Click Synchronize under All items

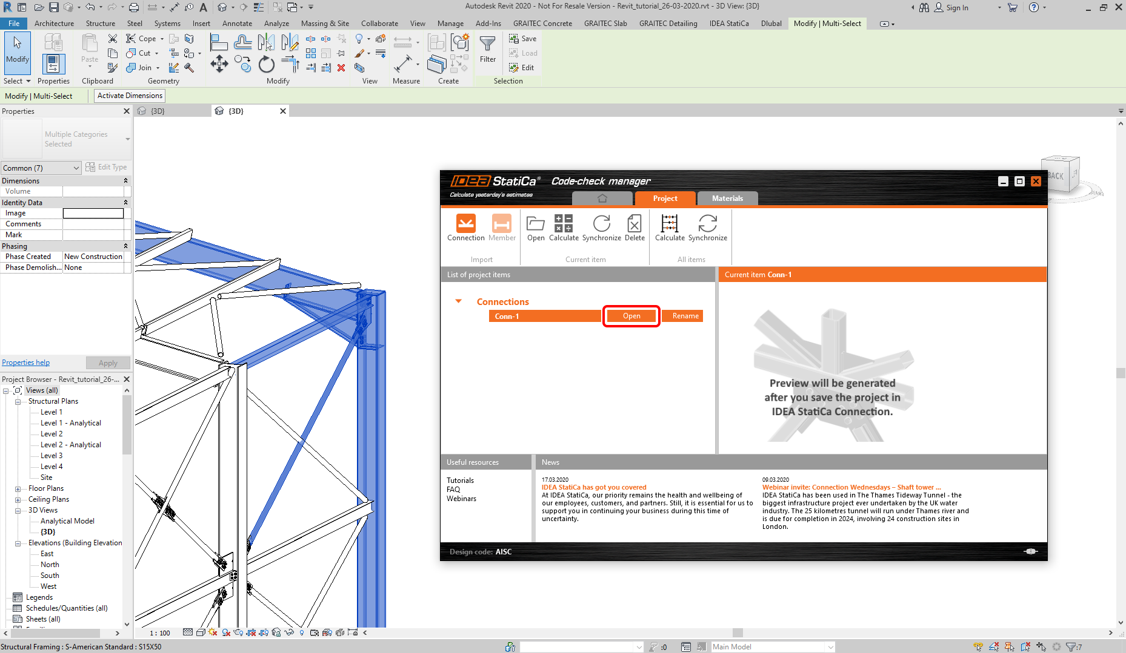click(x=707, y=225)
